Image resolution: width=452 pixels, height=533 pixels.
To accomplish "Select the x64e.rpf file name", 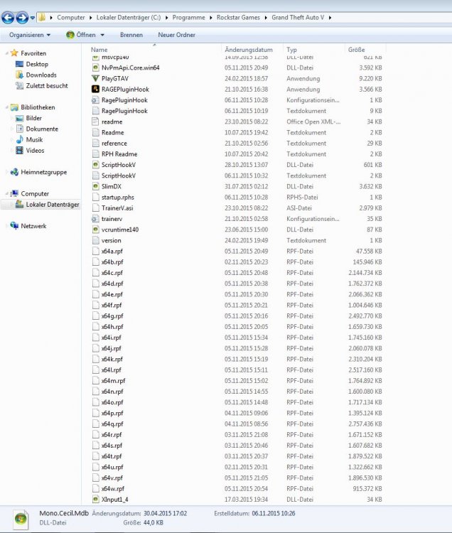I will [x=112, y=294].
